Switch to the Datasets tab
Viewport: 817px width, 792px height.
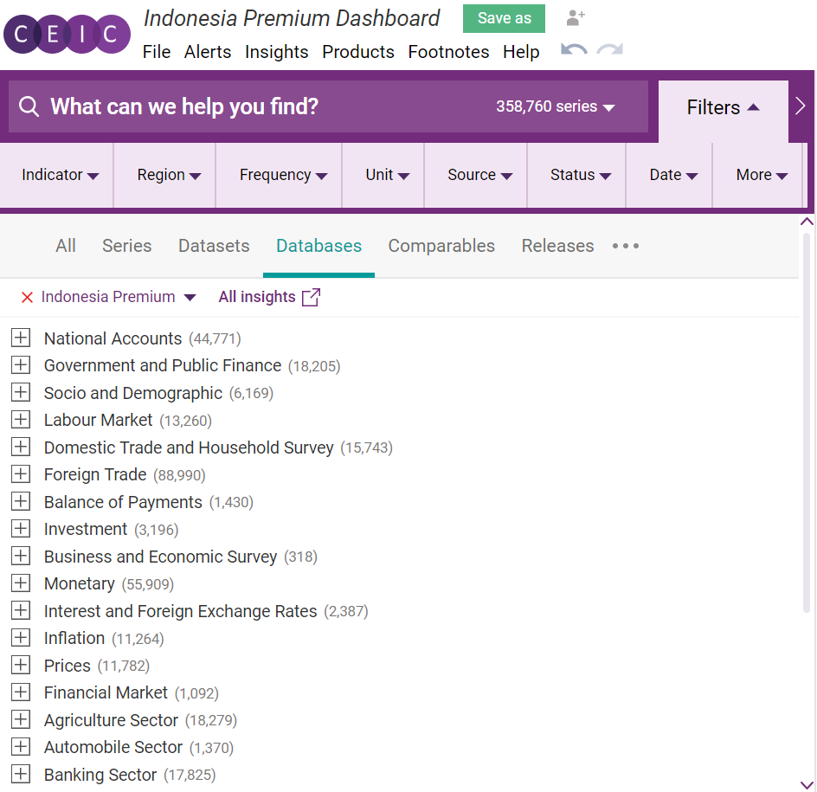click(214, 246)
